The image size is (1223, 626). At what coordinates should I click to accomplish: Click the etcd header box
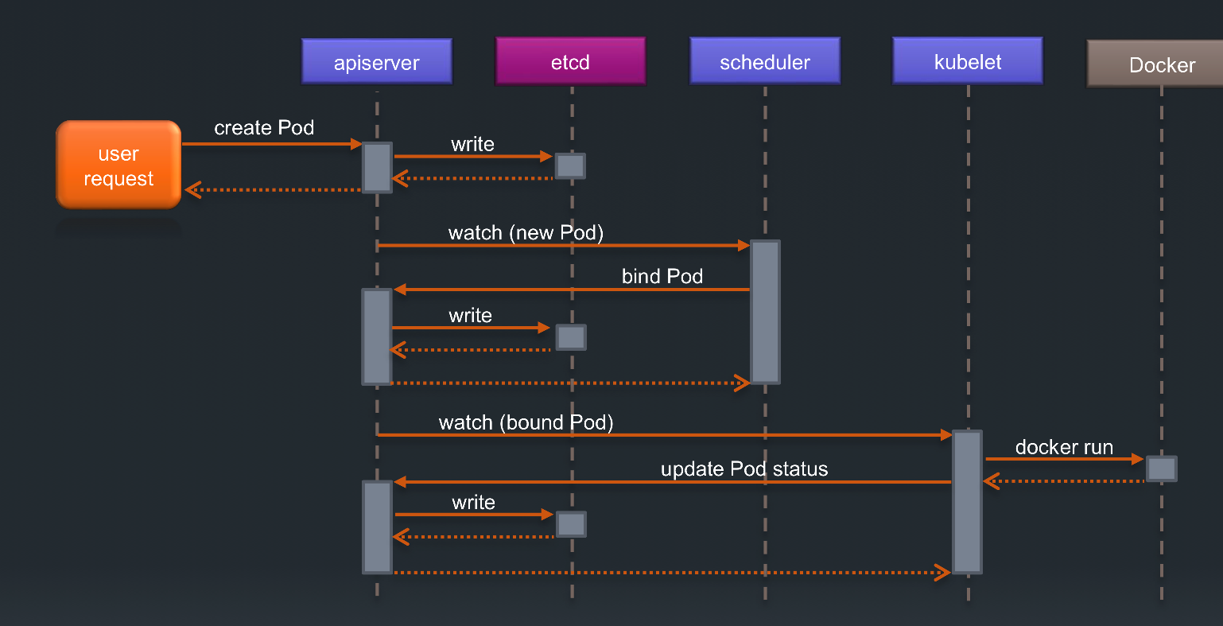click(x=570, y=61)
